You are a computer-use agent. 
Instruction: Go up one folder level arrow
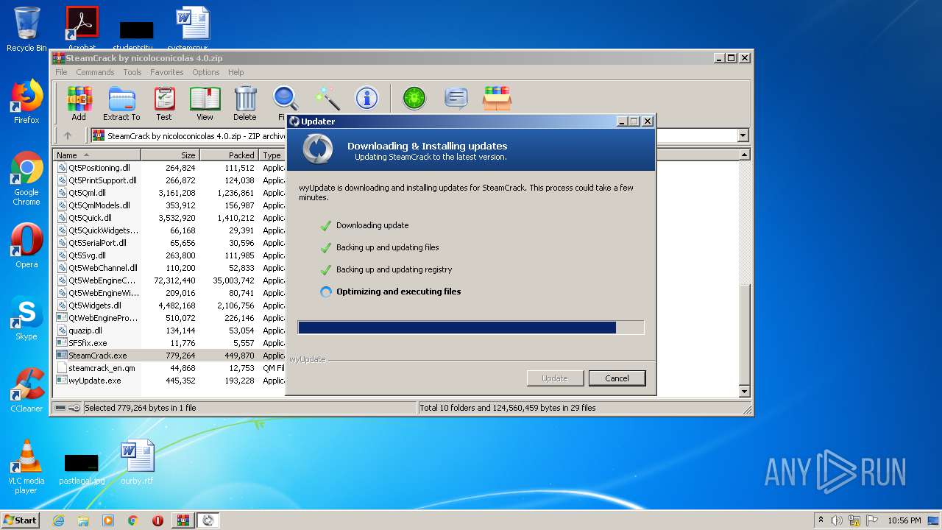(68, 135)
